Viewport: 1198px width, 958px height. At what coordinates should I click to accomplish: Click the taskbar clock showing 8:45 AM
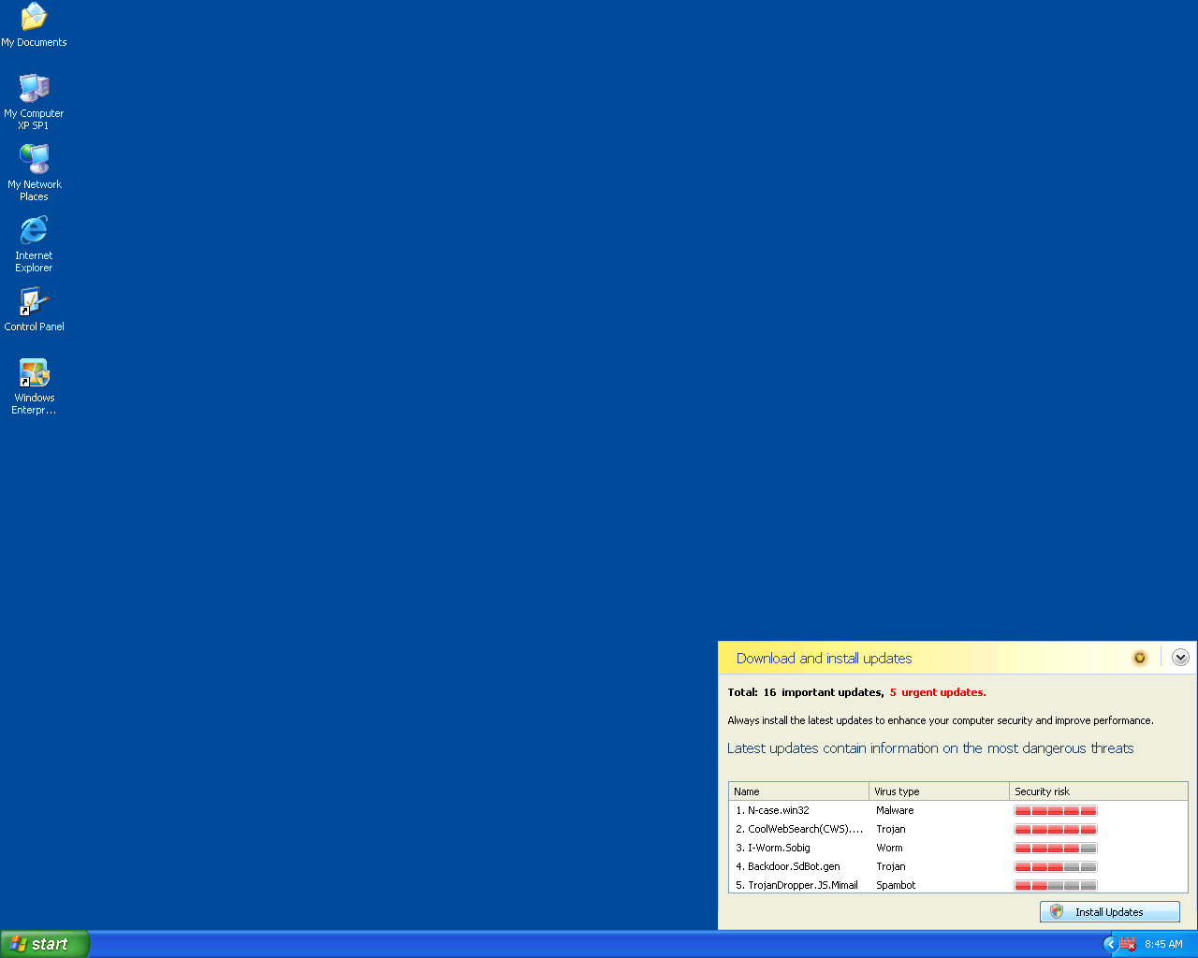1165,945
